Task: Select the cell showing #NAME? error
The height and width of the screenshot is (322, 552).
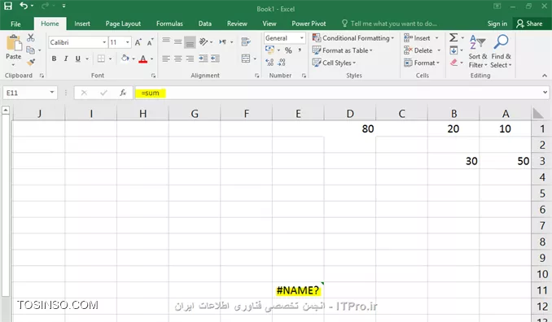Action: [x=298, y=290]
